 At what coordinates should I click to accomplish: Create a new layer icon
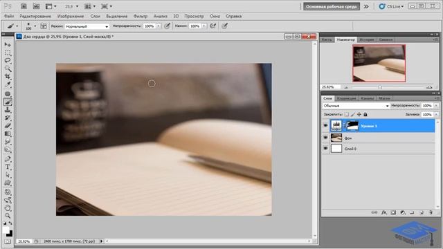(x=422, y=212)
